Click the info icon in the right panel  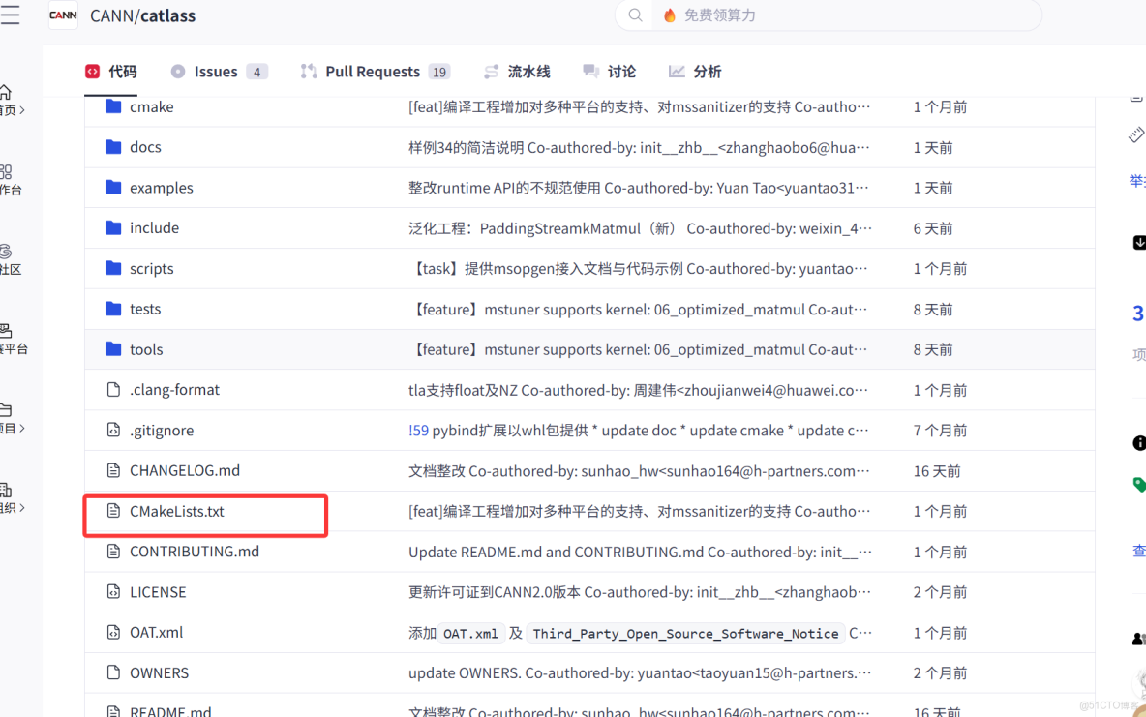click(x=1140, y=442)
